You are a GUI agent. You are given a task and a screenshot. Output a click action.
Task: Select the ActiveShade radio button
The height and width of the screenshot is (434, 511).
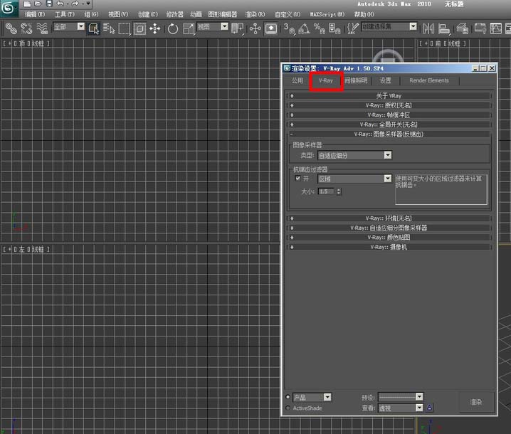288,408
